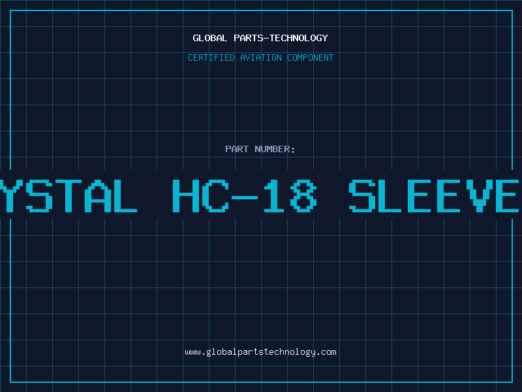Click the PART NUMBER: label
Screen dimensions: 522x392
260,149
